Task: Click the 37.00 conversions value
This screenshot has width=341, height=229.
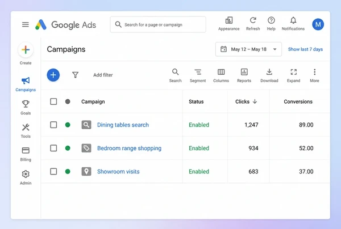Action: click(306, 171)
